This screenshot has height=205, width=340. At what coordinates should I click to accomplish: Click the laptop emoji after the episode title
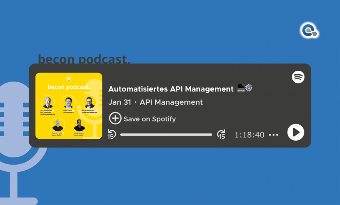[241, 88]
